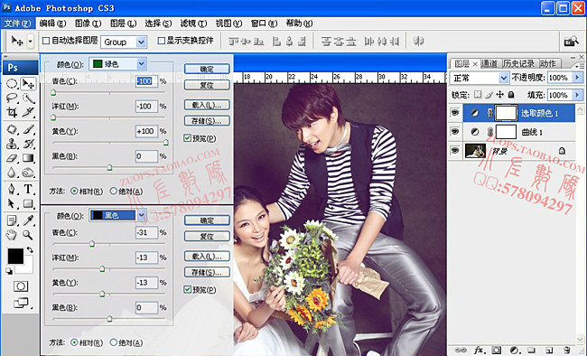Swap foreground and background colors
587x356 pixels.
point(30,249)
